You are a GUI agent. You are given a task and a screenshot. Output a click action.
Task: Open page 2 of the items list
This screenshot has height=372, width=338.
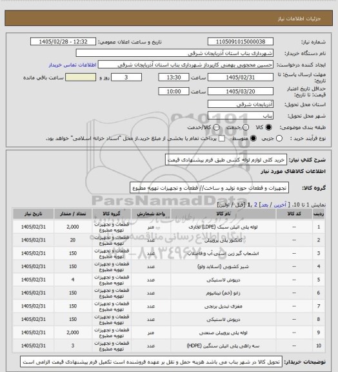click(255, 205)
